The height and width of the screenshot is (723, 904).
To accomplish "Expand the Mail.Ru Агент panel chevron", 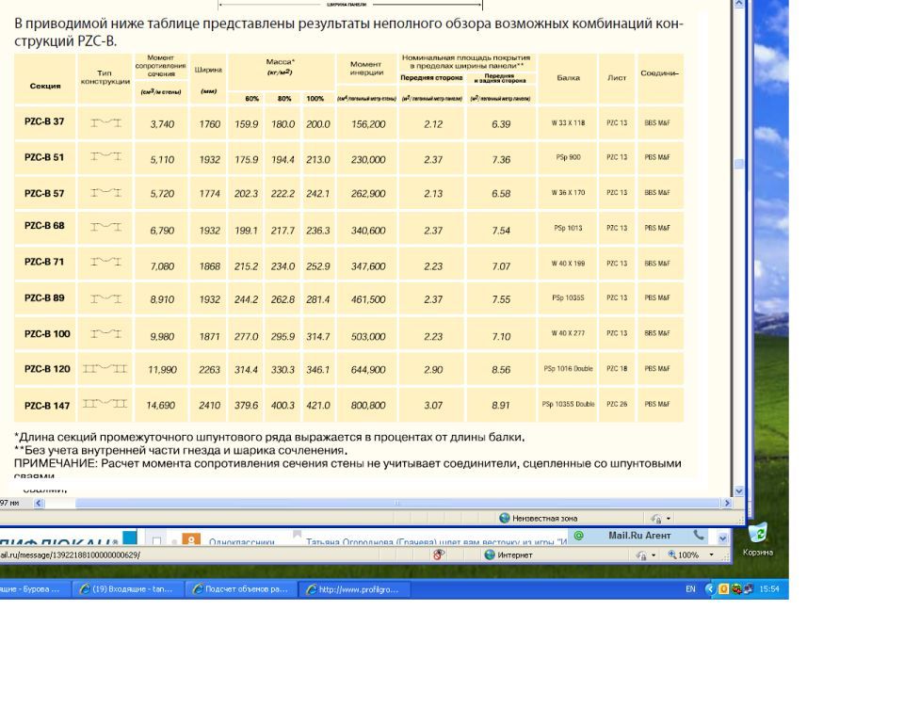I will (723, 538).
